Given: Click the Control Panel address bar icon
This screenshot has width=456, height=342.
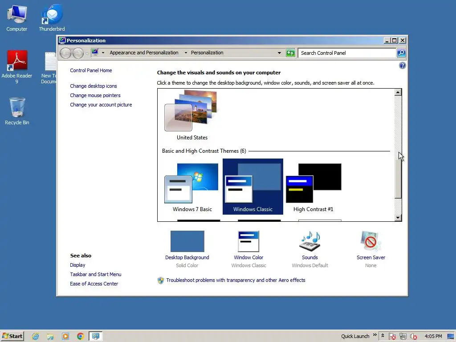Looking at the screenshot, I should pyautogui.click(x=95, y=53).
